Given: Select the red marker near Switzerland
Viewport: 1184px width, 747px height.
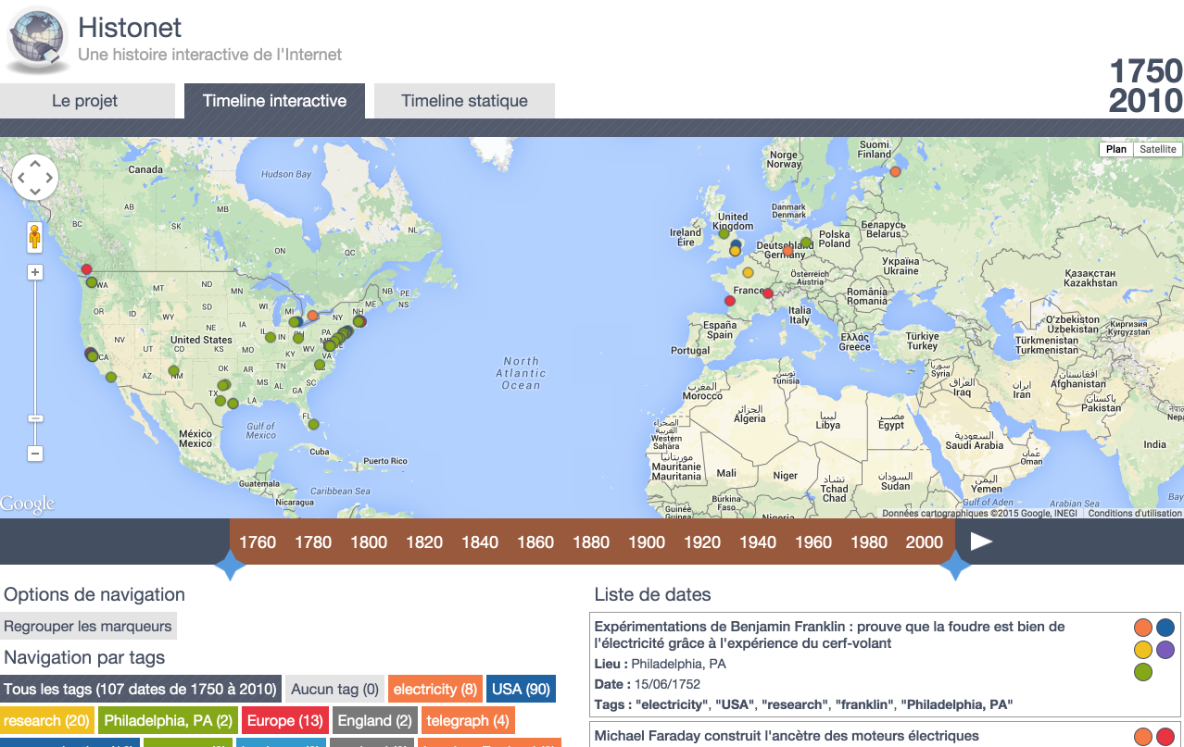Looking at the screenshot, I should [x=767, y=293].
